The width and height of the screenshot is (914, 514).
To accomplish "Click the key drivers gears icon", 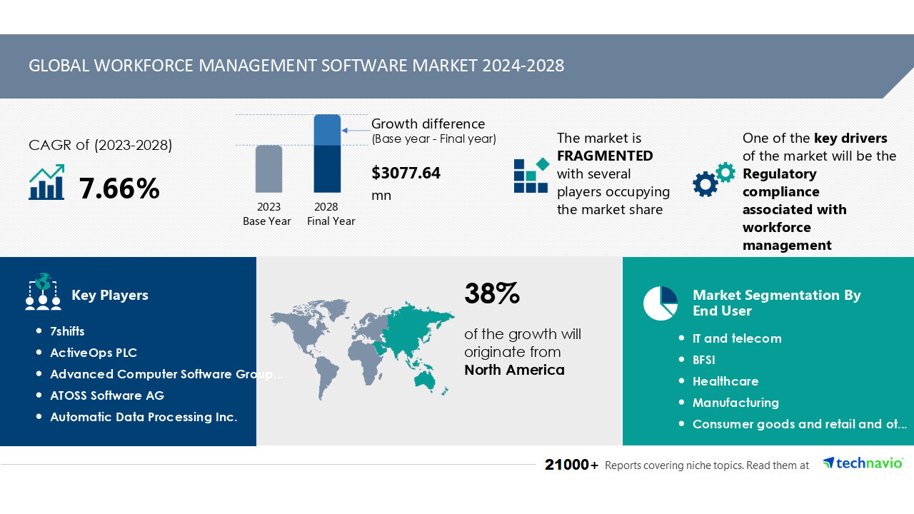I will click(713, 180).
